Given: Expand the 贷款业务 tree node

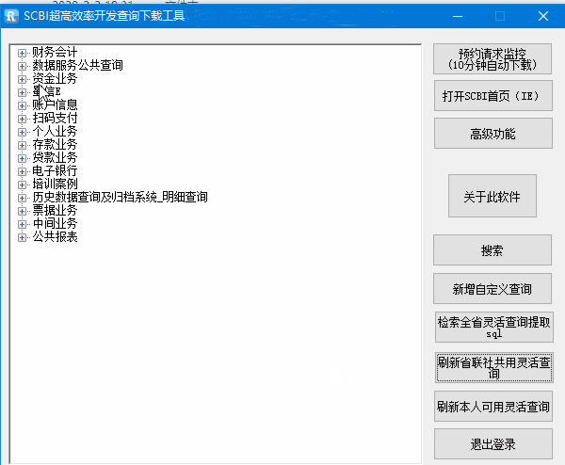Looking at the screenshot, I should 22,158.
